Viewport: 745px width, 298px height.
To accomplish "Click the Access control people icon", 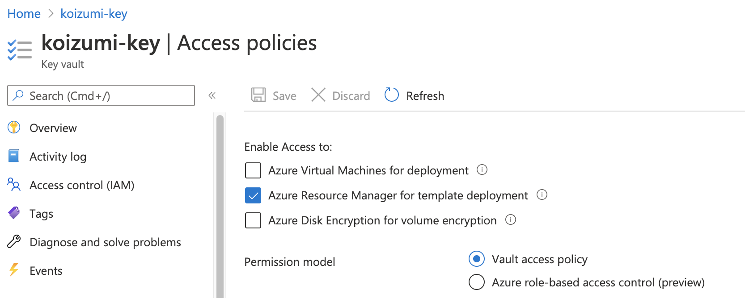I will (14, 185).
